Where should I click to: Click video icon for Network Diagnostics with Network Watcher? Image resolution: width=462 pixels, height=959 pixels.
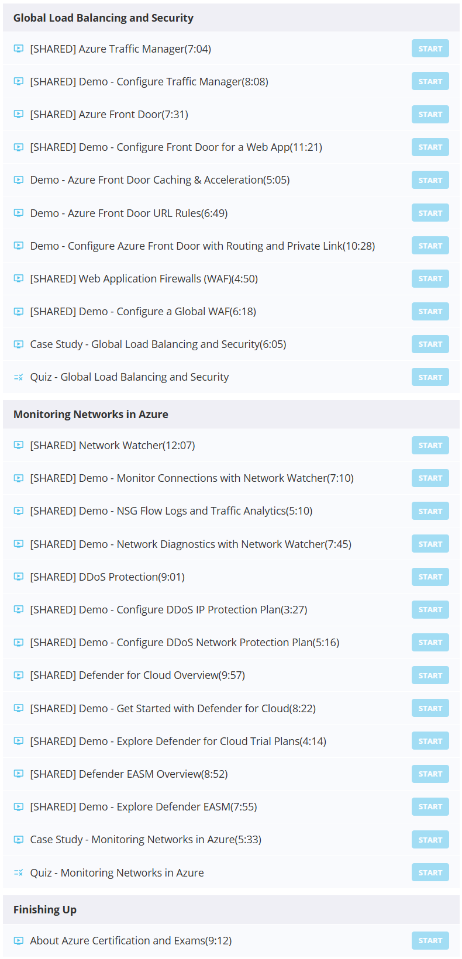(19, 544)
